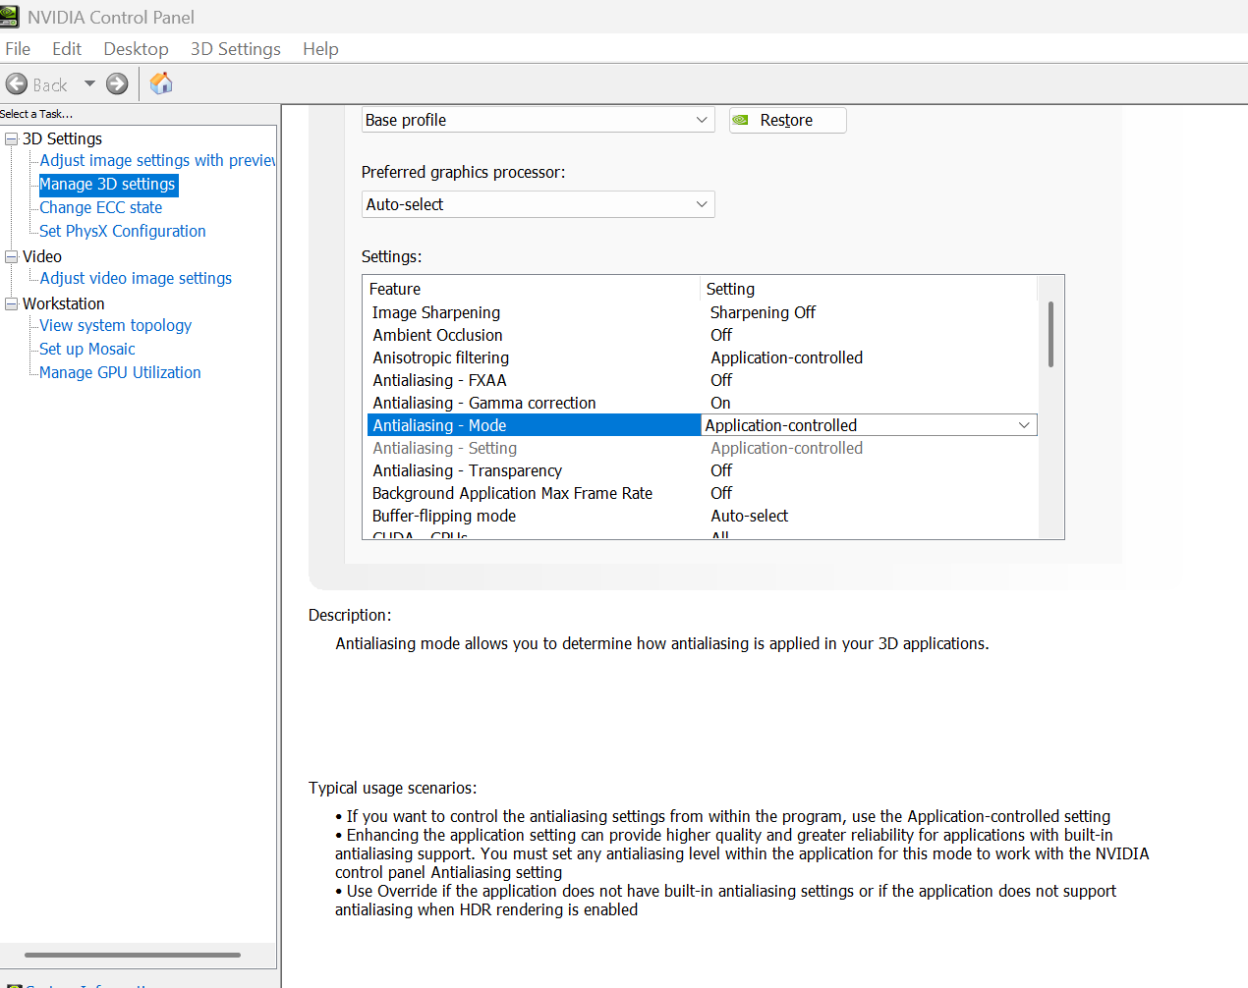Click the task pane horizontal scrollbar
Image resolution: width=1248 pixels, height=988 pixels.
pyautogui.click(x=133, y=955)
